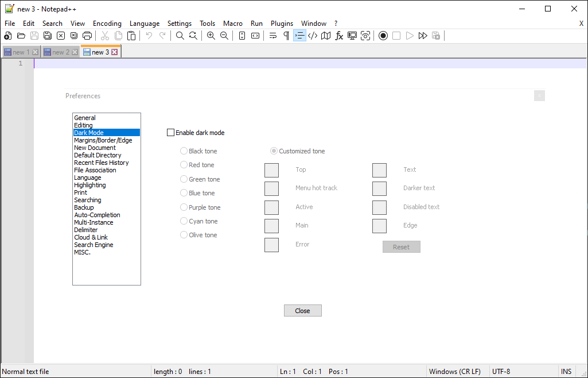Click the Close button in Preferences
Screen dimensions: 588x378
point(302,310)
